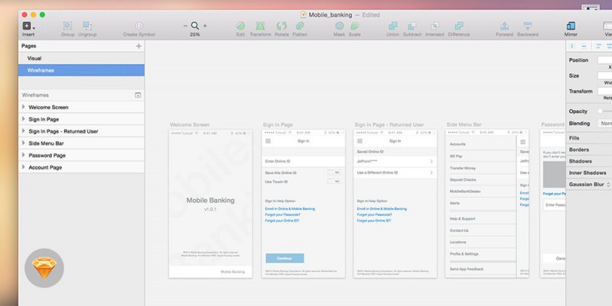Apply the Union boolean operation
The width and height of the screenshot is (612, 306).
pos(393,27)
